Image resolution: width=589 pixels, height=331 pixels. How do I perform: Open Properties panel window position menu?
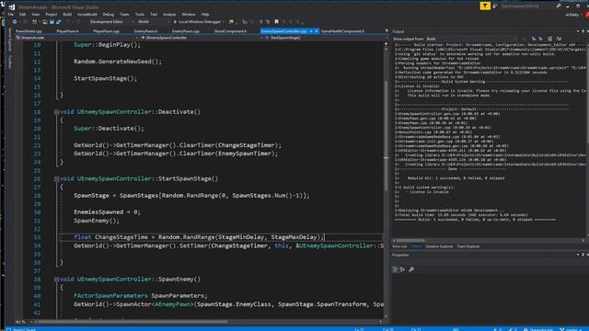pos(578,255)
